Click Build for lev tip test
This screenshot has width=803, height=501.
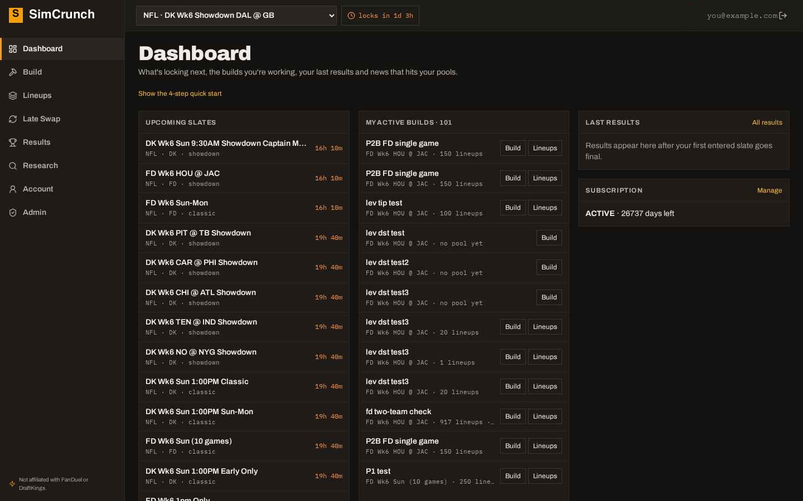pyautogui.click(x=513, y=208)
